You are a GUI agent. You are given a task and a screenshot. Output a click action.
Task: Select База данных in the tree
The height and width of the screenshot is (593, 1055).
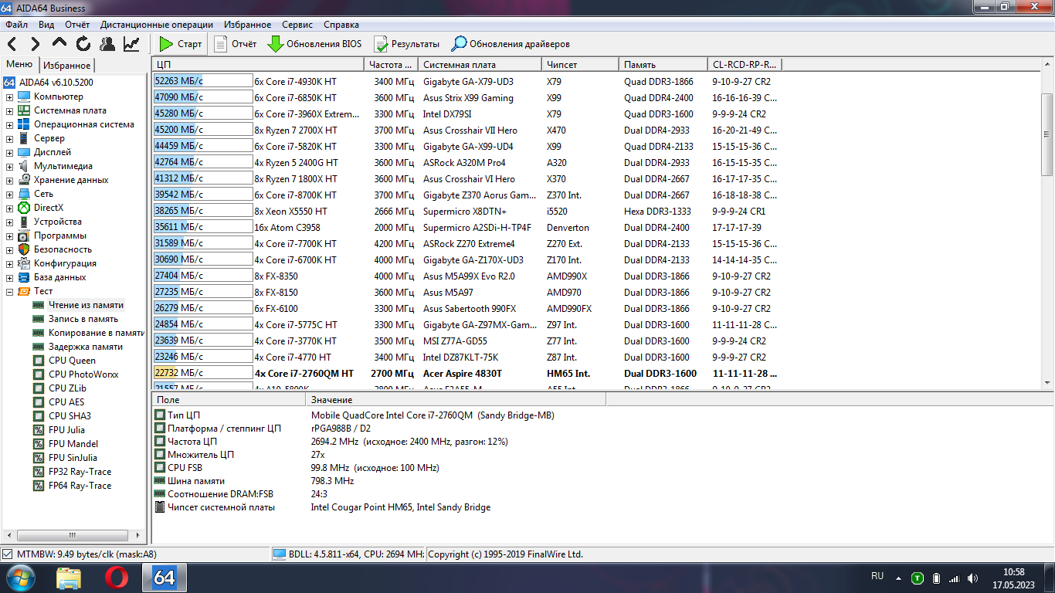(60, 277)
